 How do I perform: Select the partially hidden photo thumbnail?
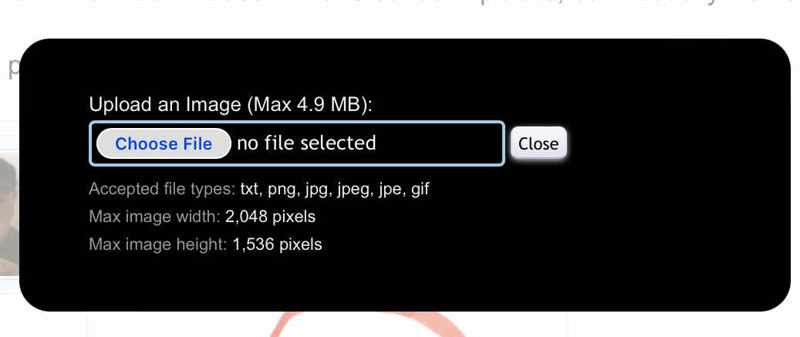click(9, 214)
